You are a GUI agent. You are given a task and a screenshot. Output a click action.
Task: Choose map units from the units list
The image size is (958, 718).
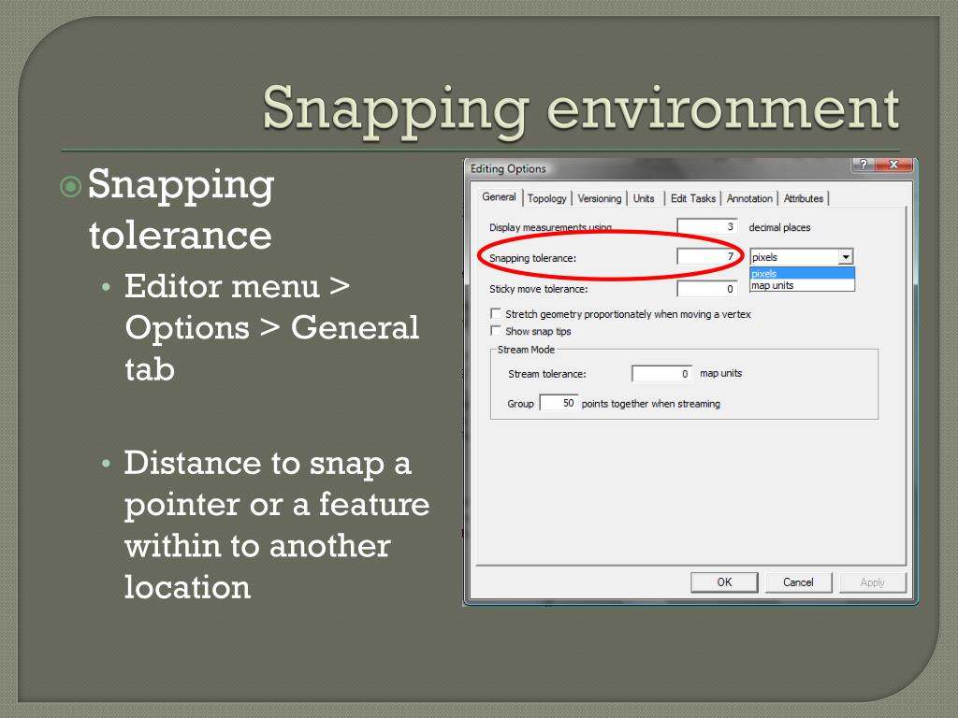802,285
